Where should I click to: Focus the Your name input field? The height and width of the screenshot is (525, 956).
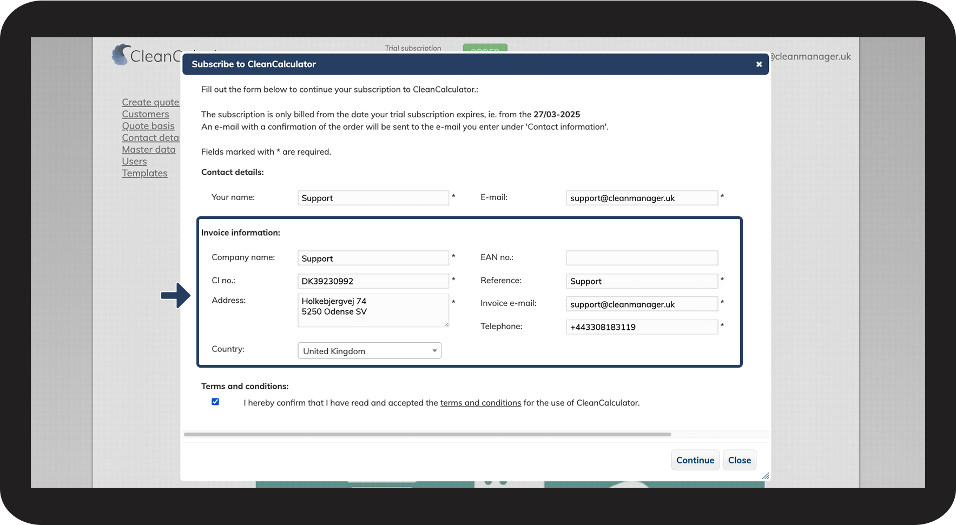coord(373,198)
